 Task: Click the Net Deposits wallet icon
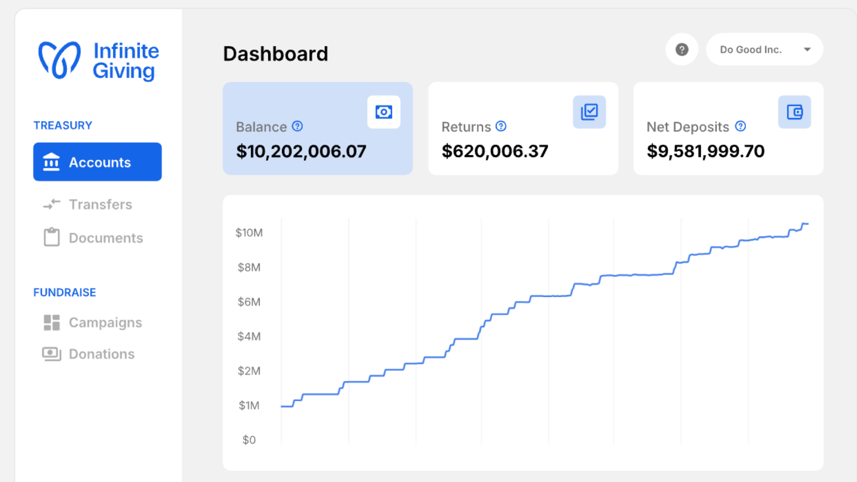click(795, 112)
